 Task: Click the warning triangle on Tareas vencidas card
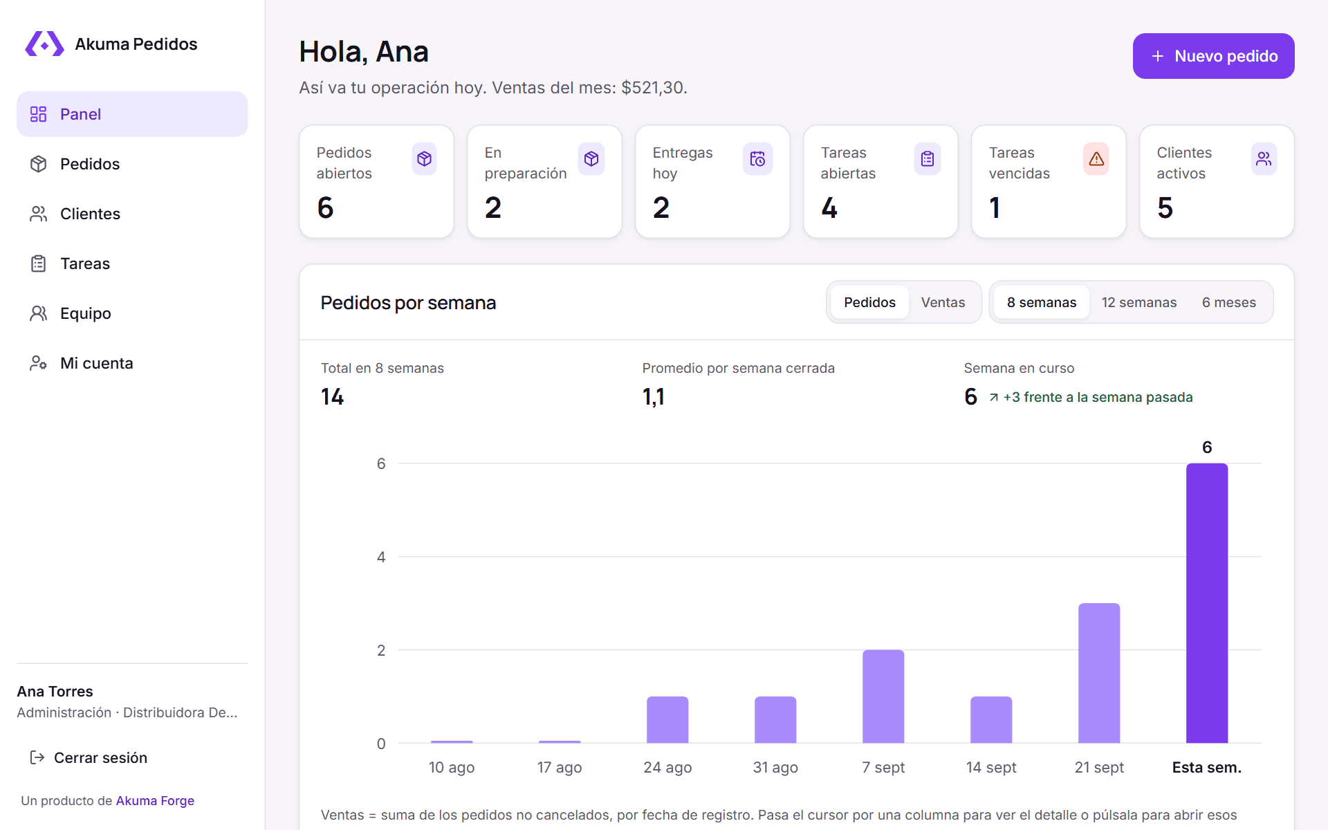click(x=1096, y=159)
